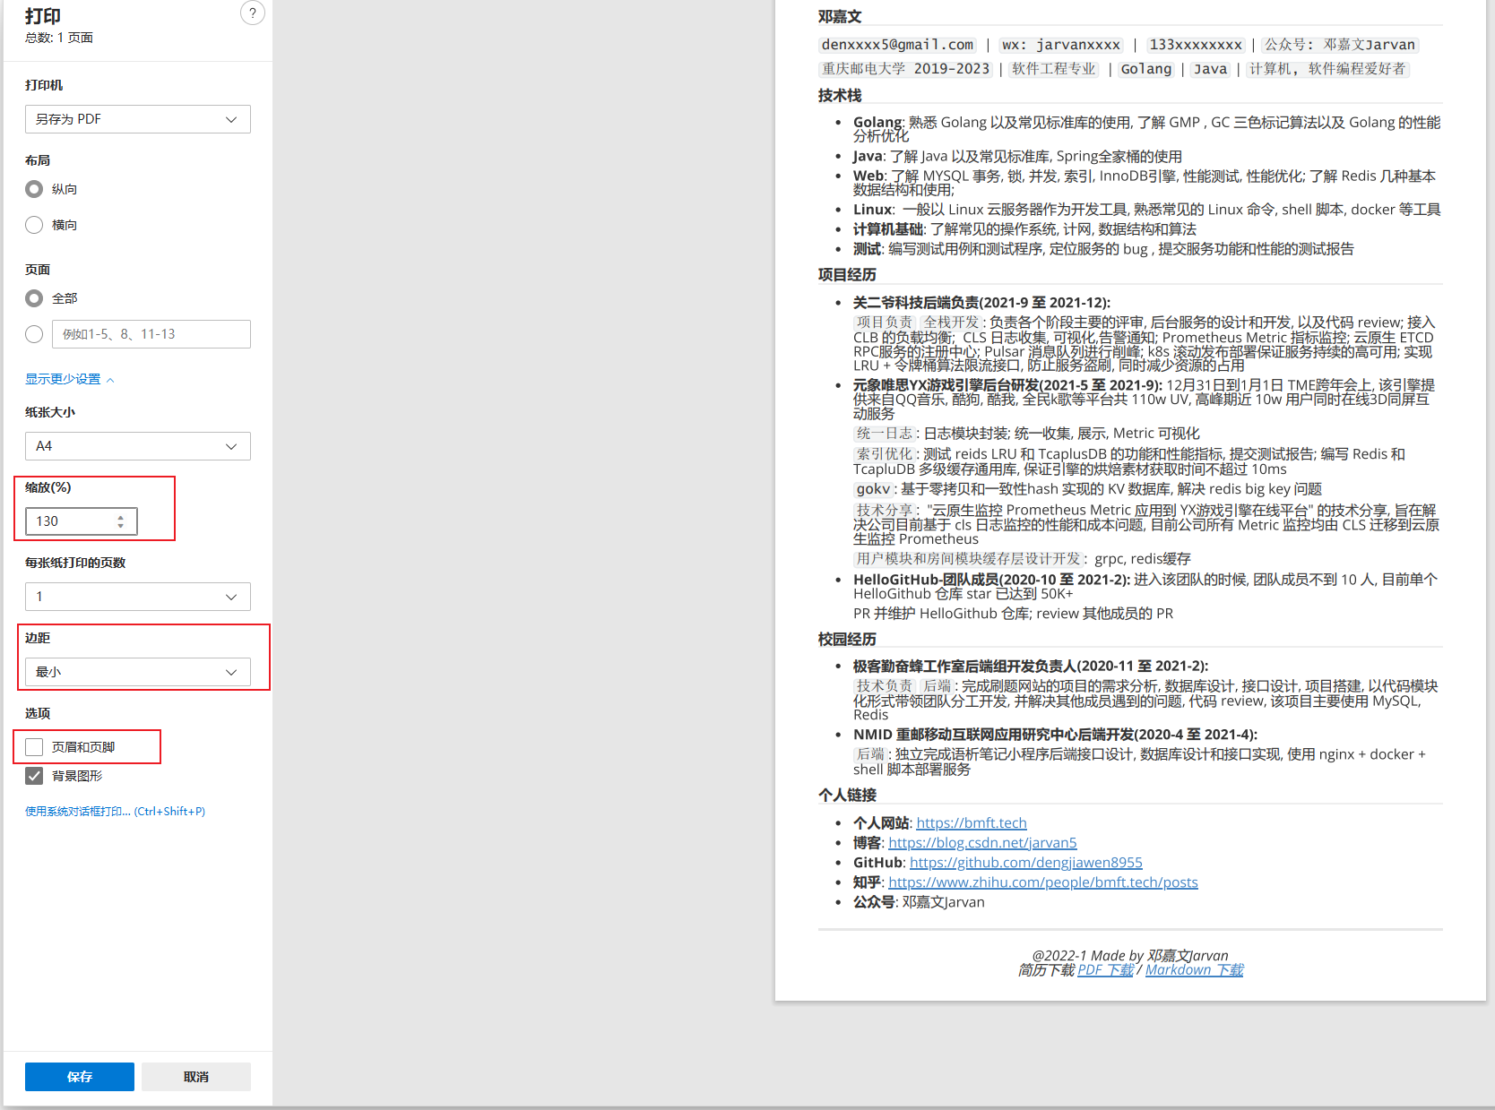The image size is (1495, 1110).
Task: Click the 个人链接 section heading
Action: pos(847,796)
